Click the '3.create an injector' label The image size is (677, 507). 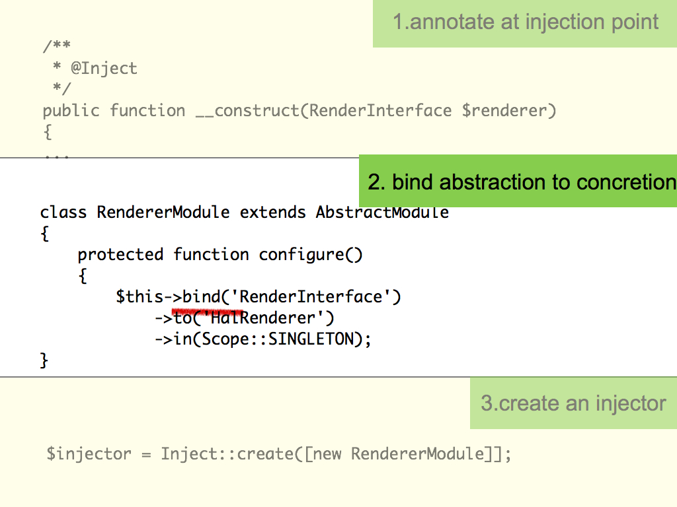coord(573,403)
